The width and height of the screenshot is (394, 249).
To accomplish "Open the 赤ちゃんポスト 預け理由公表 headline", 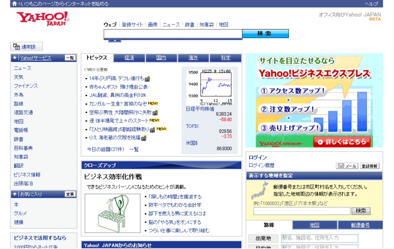I will [118, 87].
